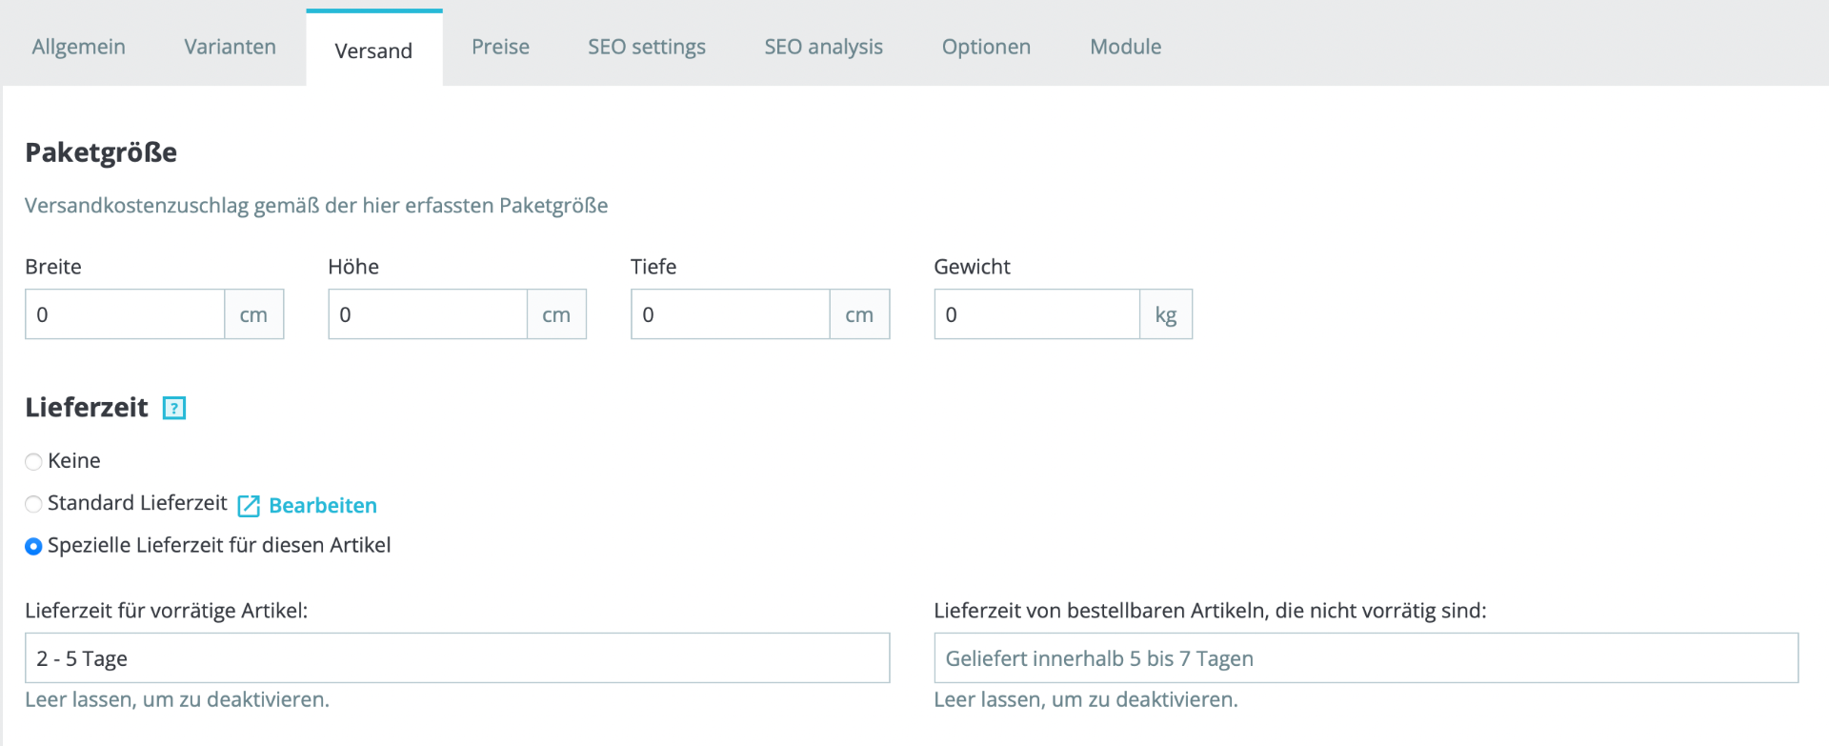This screenshot has width=1829, height=746.
Task: Focus the Breite width input field
Action: 125,314
